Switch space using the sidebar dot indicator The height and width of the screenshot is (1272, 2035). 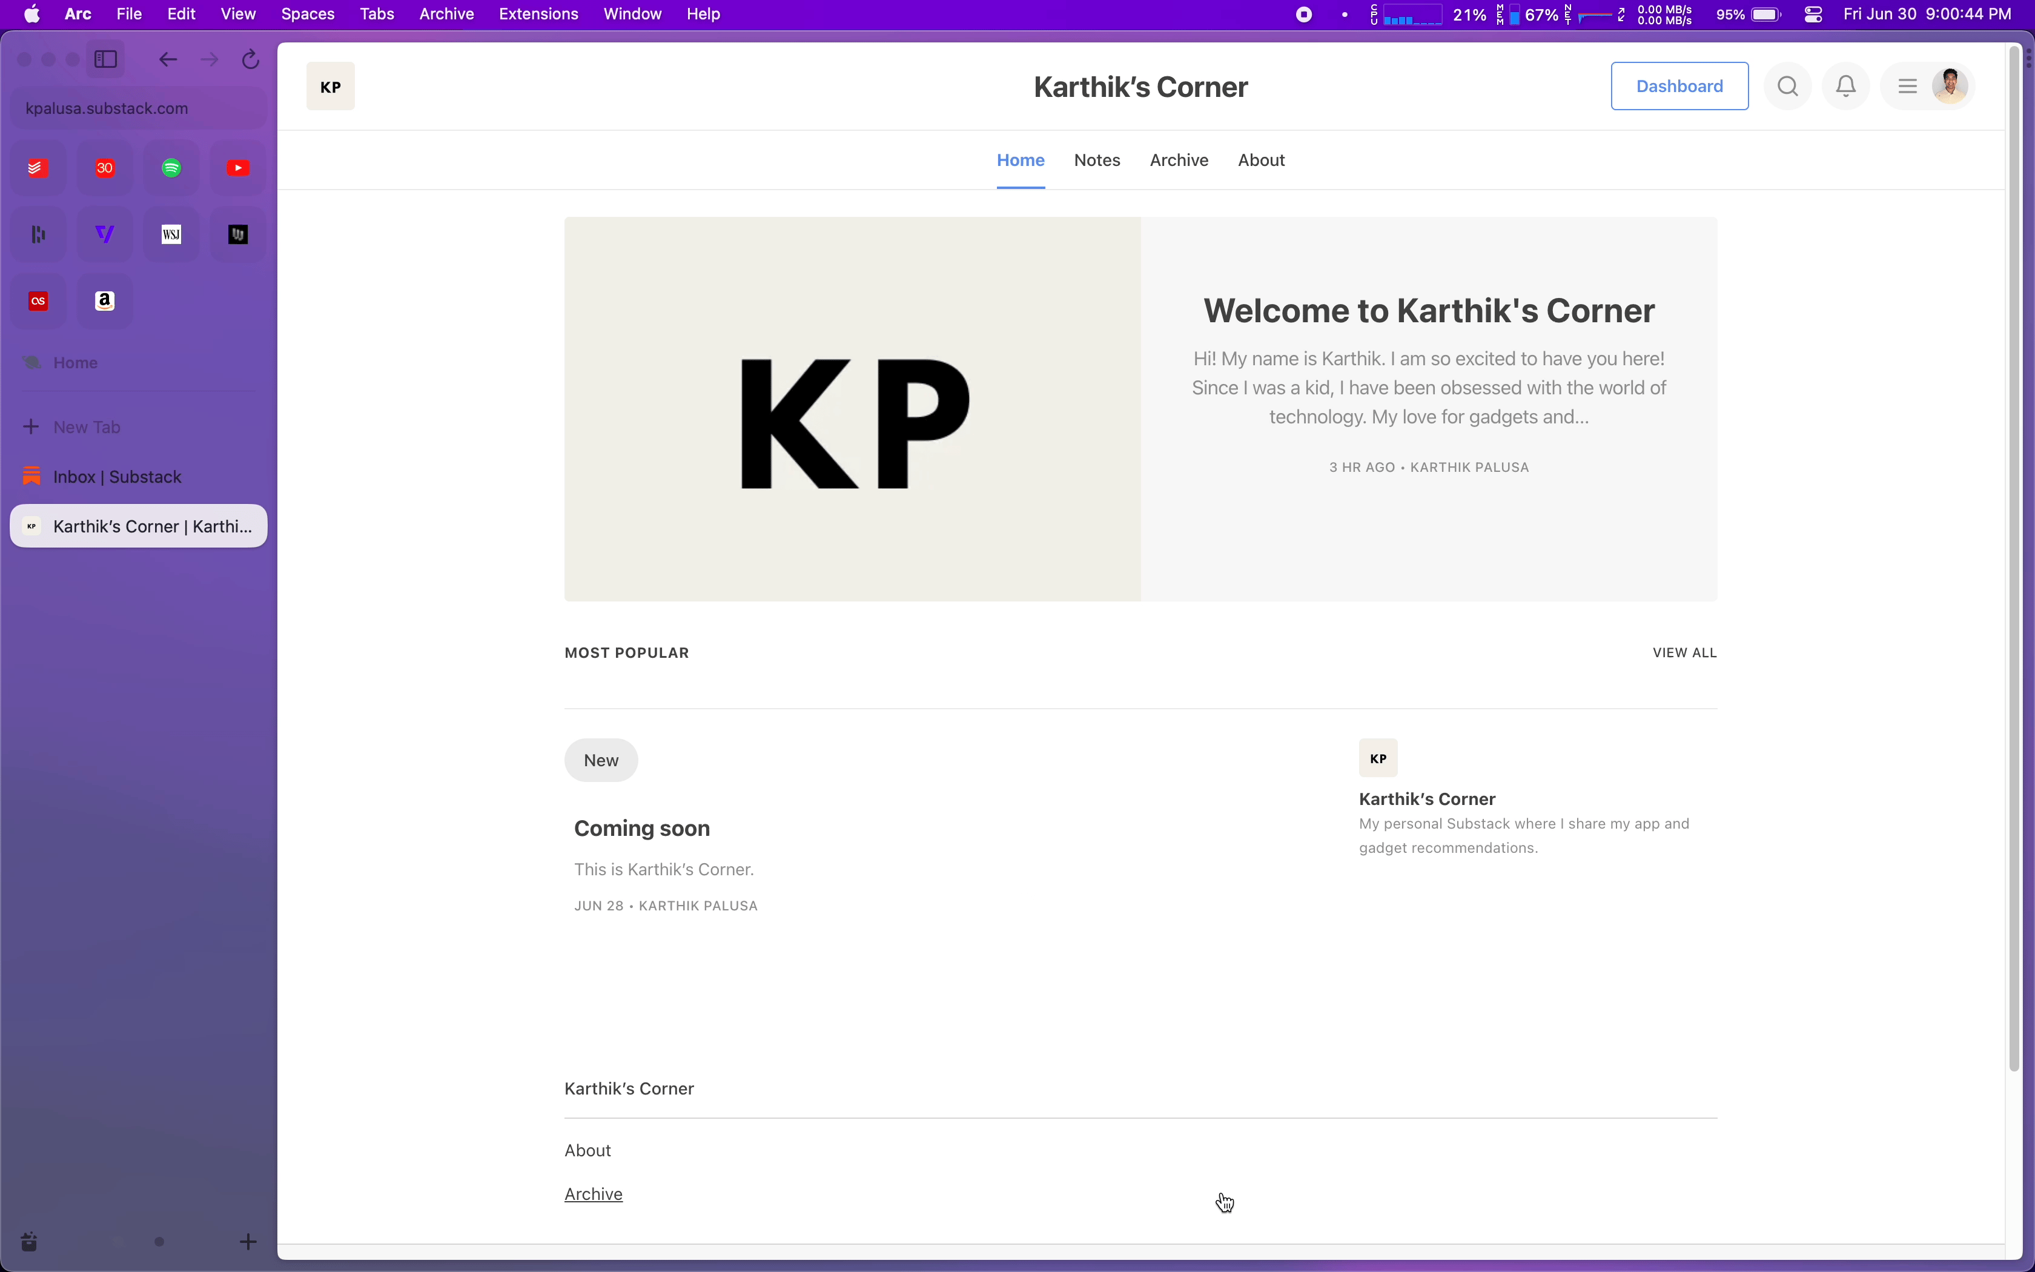pos(160,1242)
